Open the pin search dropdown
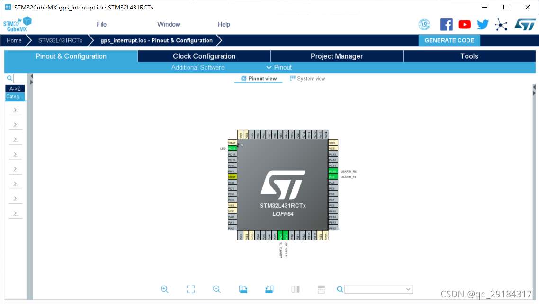 click(408, 289)
